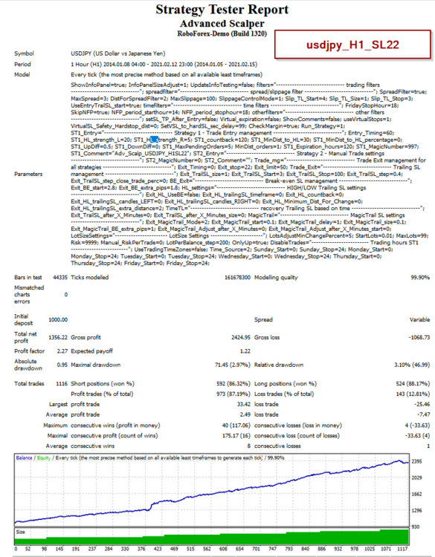Click the 'Balance' chart legend

(24, 458)
